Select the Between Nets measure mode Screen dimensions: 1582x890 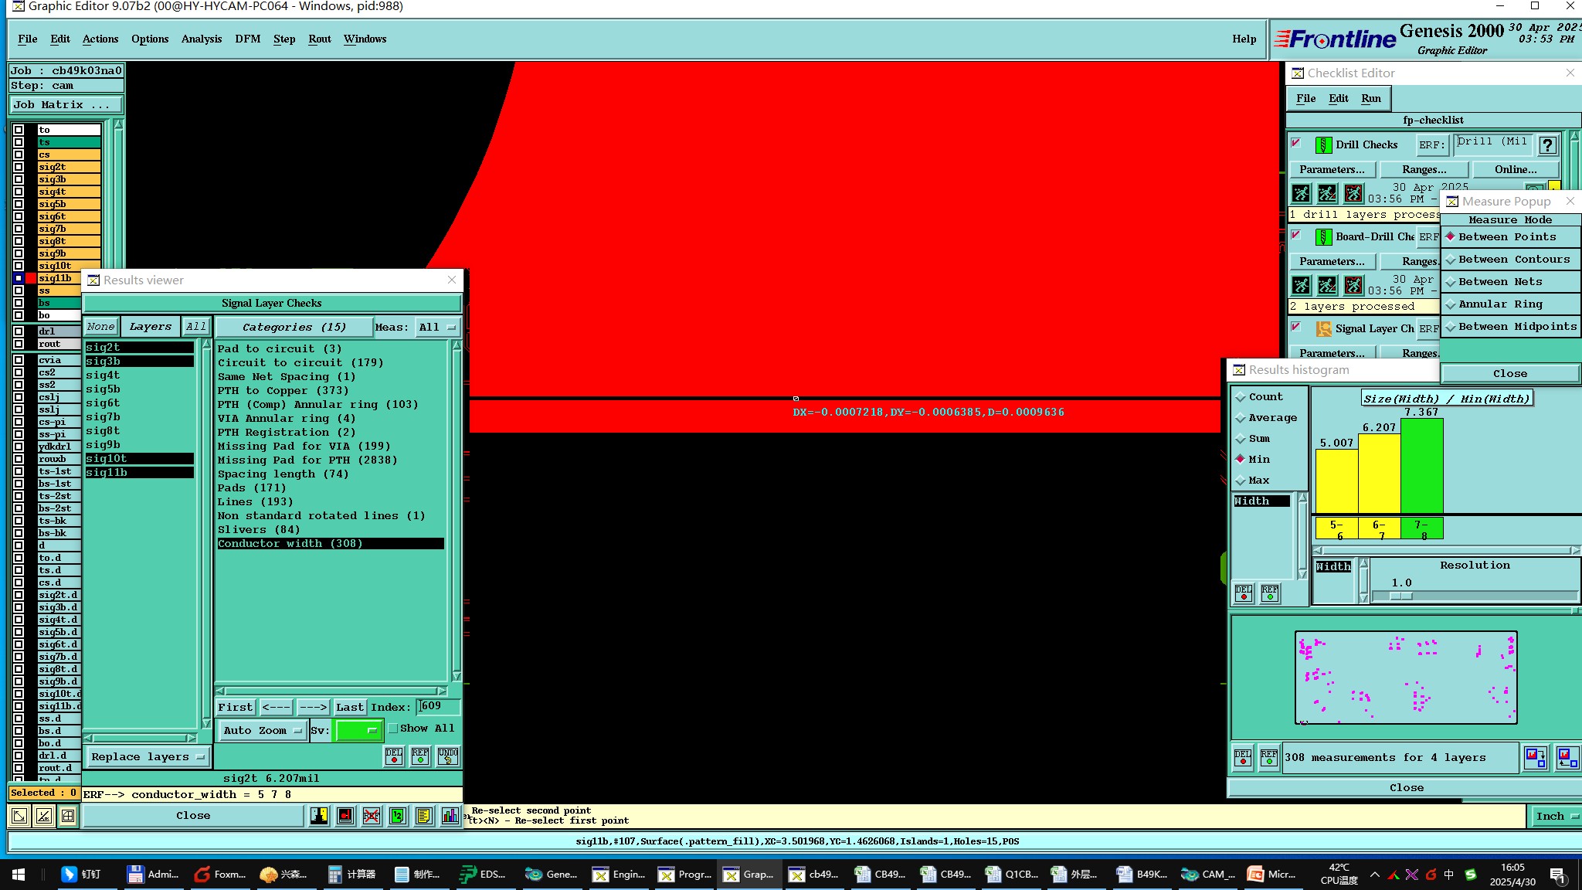point(1509,282)
